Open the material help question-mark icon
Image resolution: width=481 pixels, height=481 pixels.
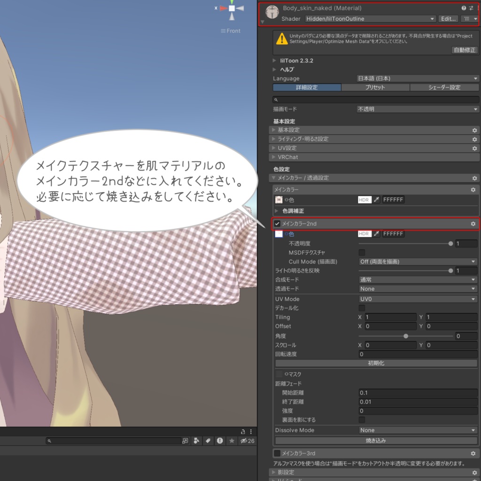pyautogui.click(x=464, y=8)
